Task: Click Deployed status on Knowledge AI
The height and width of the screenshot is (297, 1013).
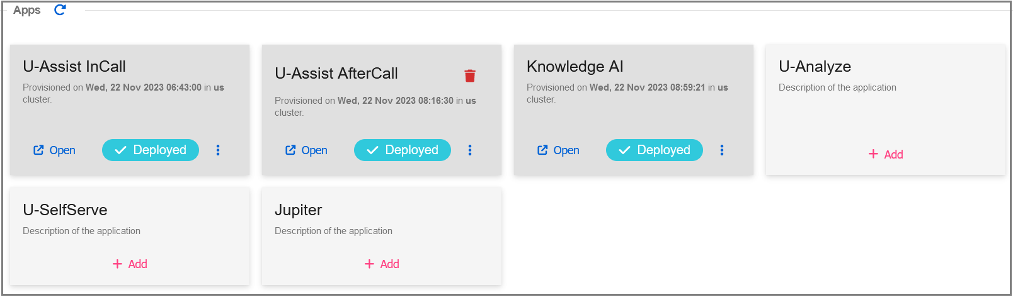Action: 655,150
